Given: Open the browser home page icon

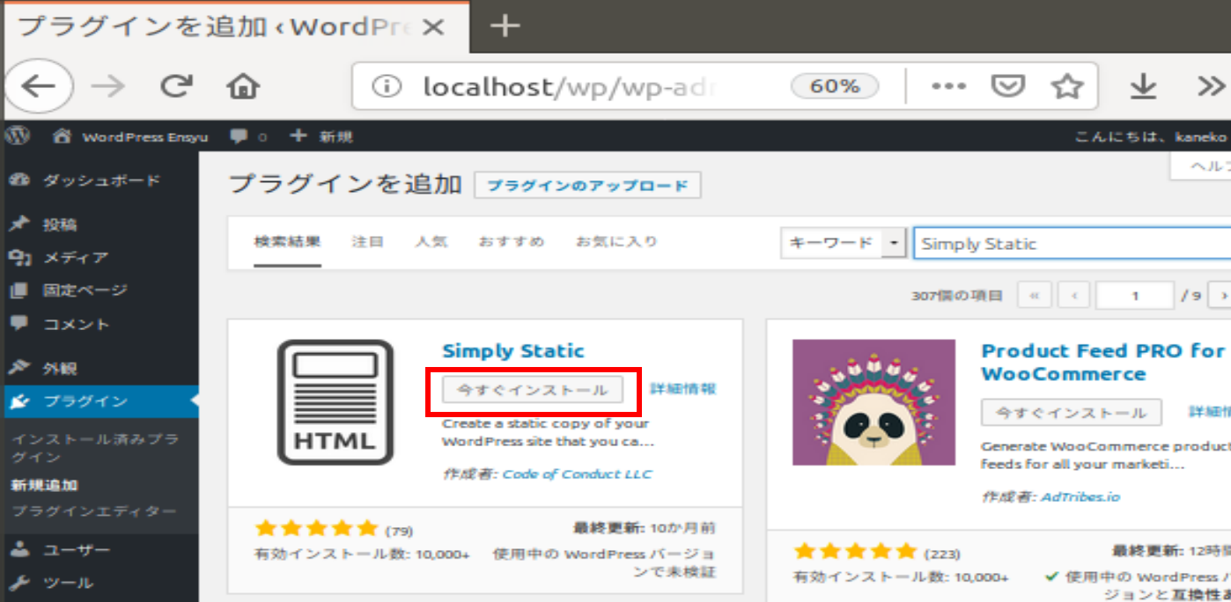Looking at the screenshot, I should 243,86.
